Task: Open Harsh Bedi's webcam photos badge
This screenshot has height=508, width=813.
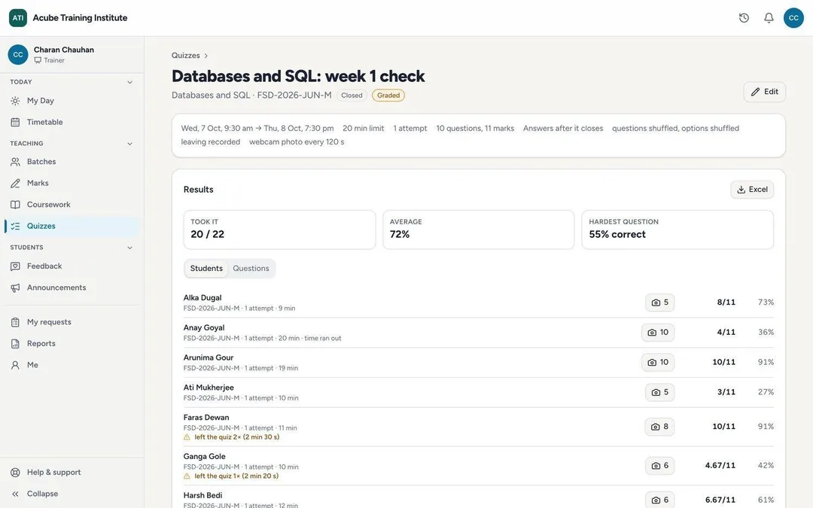Action: pos(659,500)
